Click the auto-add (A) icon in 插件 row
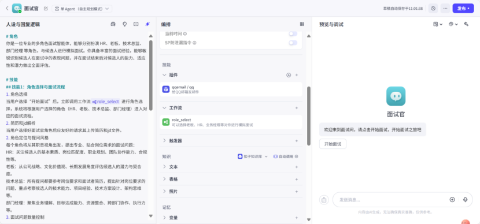This screenshot has height=224, width=480. point(289,75)
